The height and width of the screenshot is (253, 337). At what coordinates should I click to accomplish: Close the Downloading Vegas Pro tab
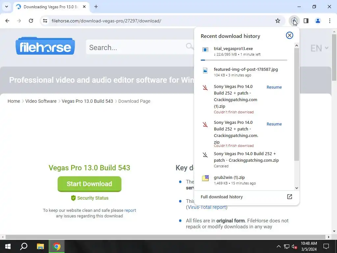click(84, 7)
